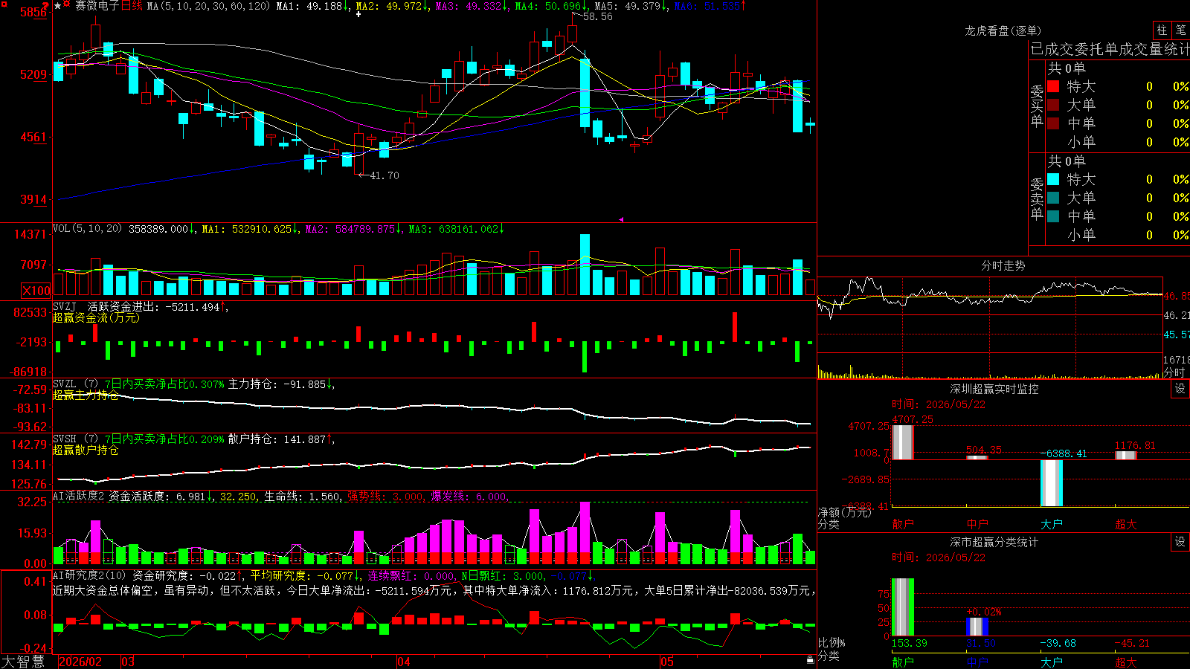The width and height of the screenshot is (1190, 669).
Task: Switch 龙虎看盘 to 柱 view
Action: click(1162, 30)
